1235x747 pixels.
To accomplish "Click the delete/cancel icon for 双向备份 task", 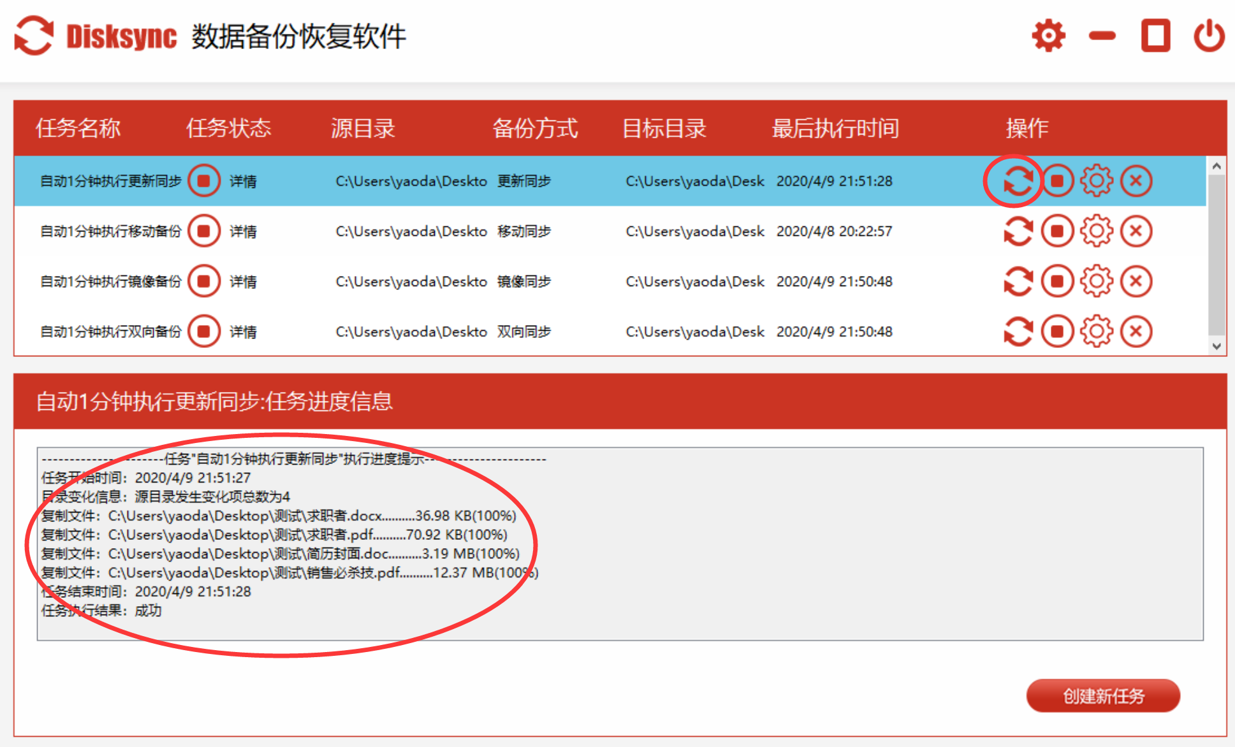I will coord(1134,330).
